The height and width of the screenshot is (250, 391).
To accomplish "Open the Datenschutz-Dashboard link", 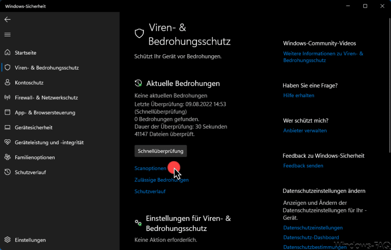I will coord(311,237).
